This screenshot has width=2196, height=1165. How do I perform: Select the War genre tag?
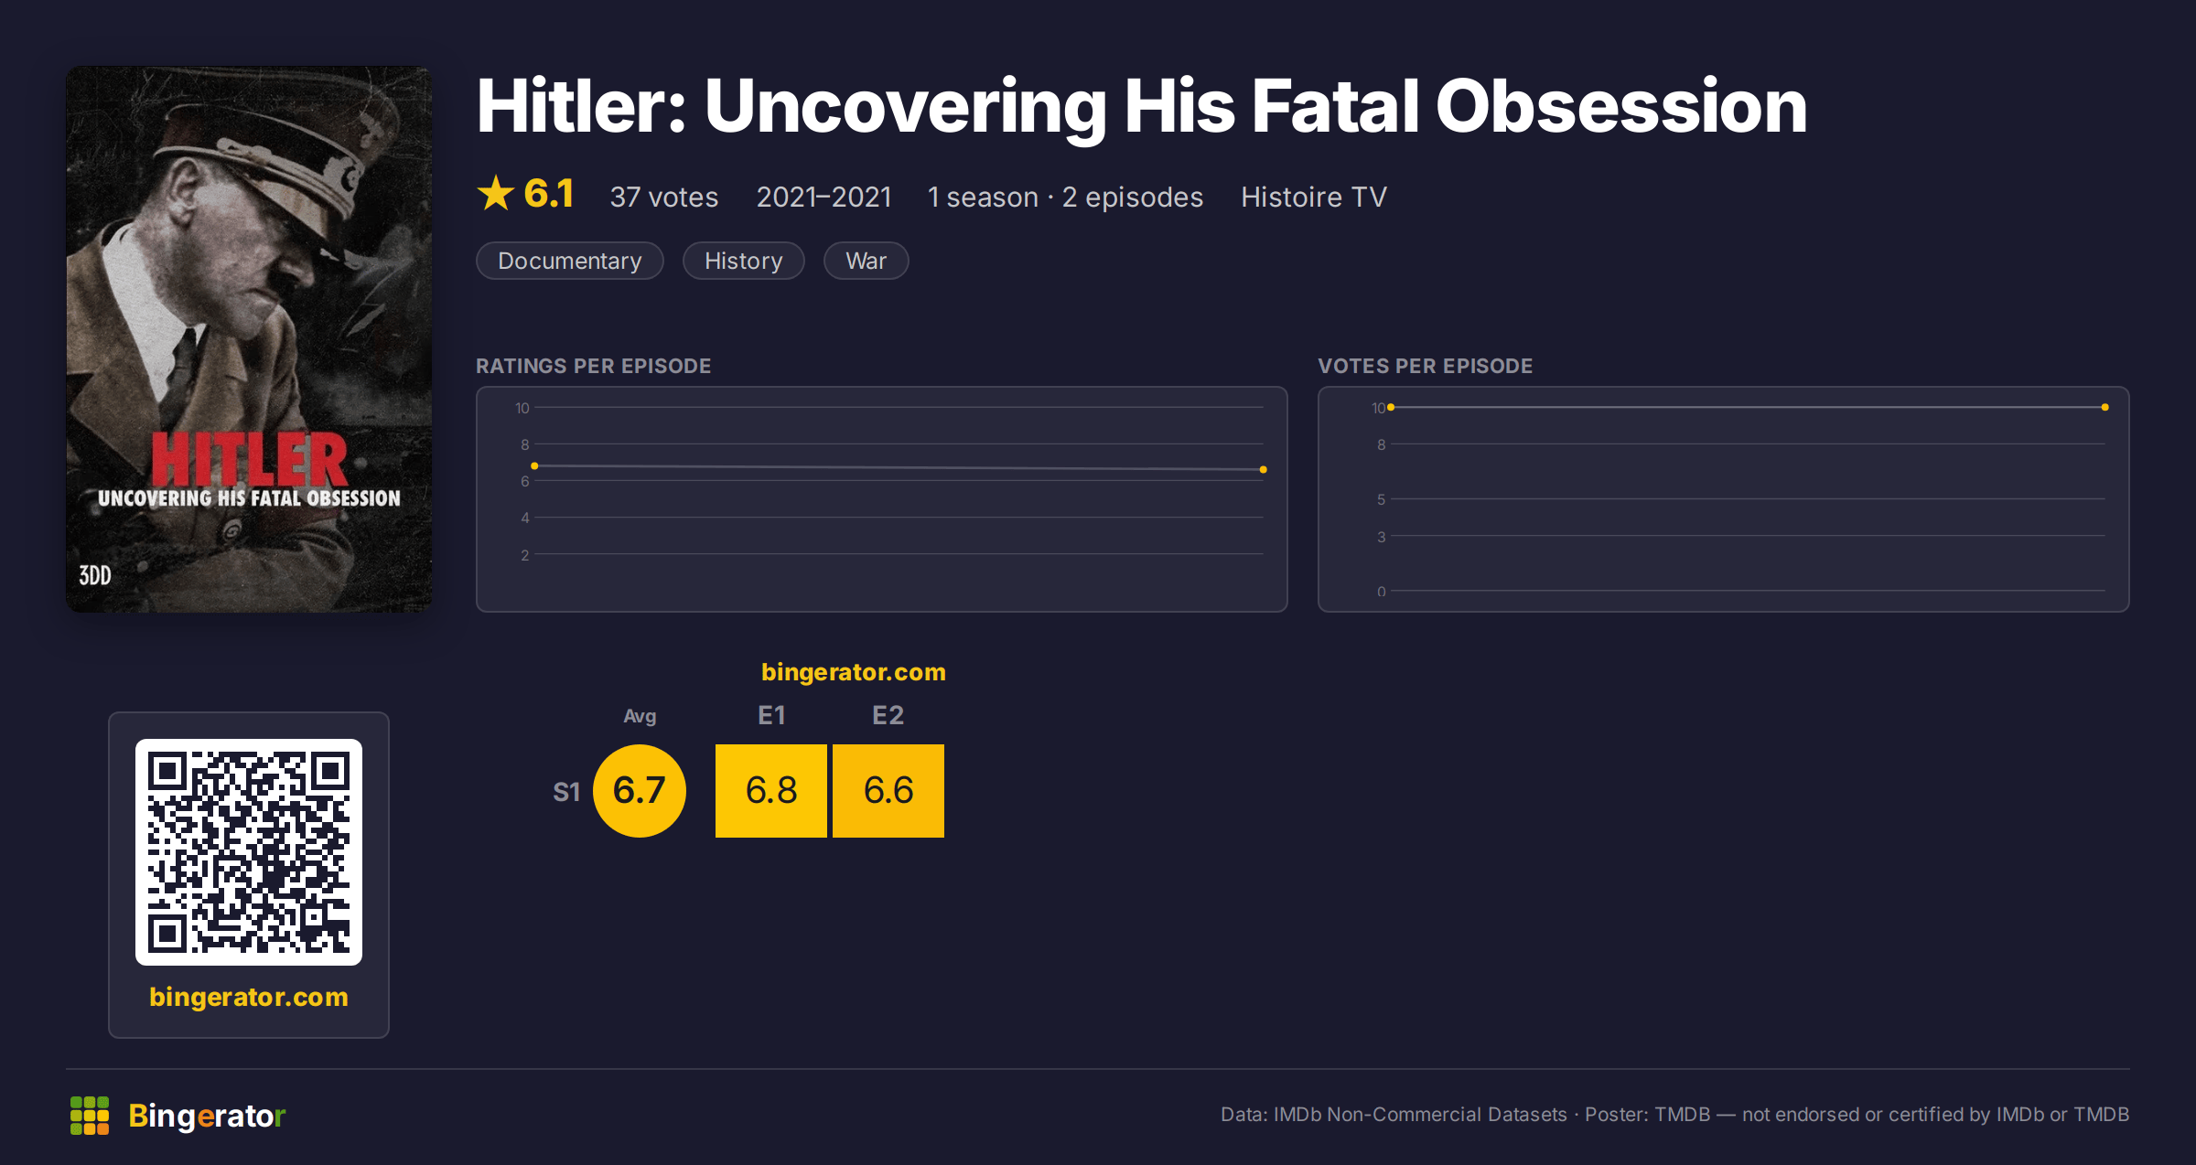866,261
